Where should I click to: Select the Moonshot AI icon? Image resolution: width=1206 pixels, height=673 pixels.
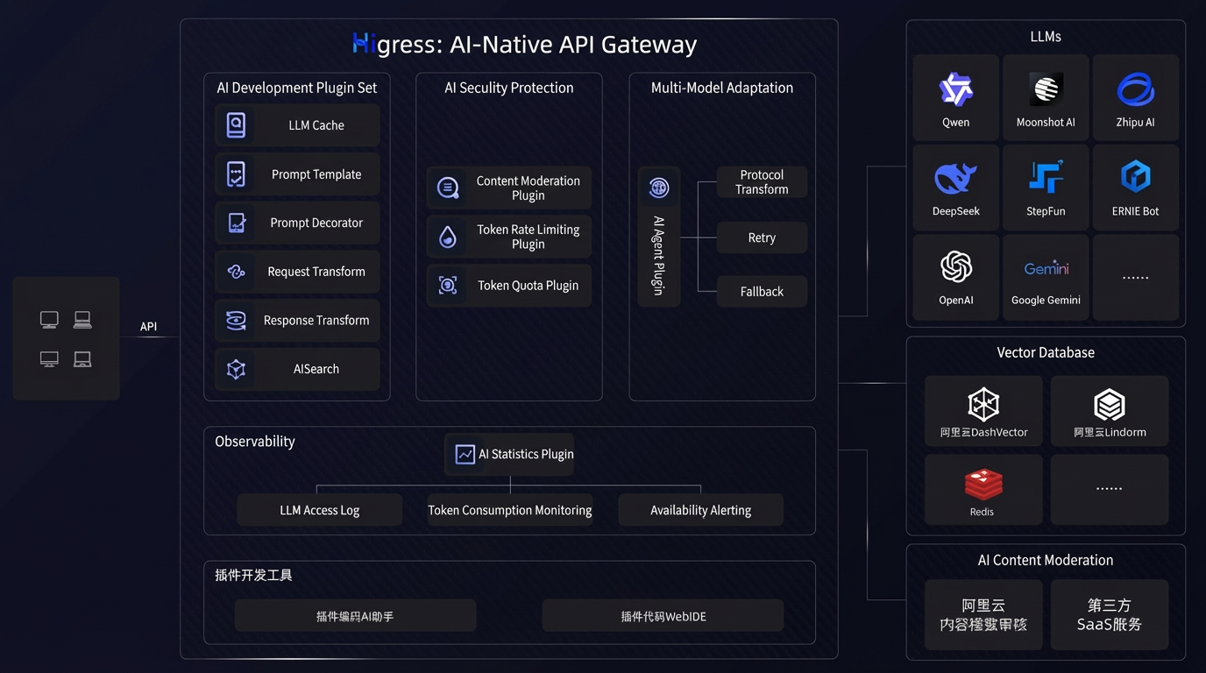click(1046, 89)
